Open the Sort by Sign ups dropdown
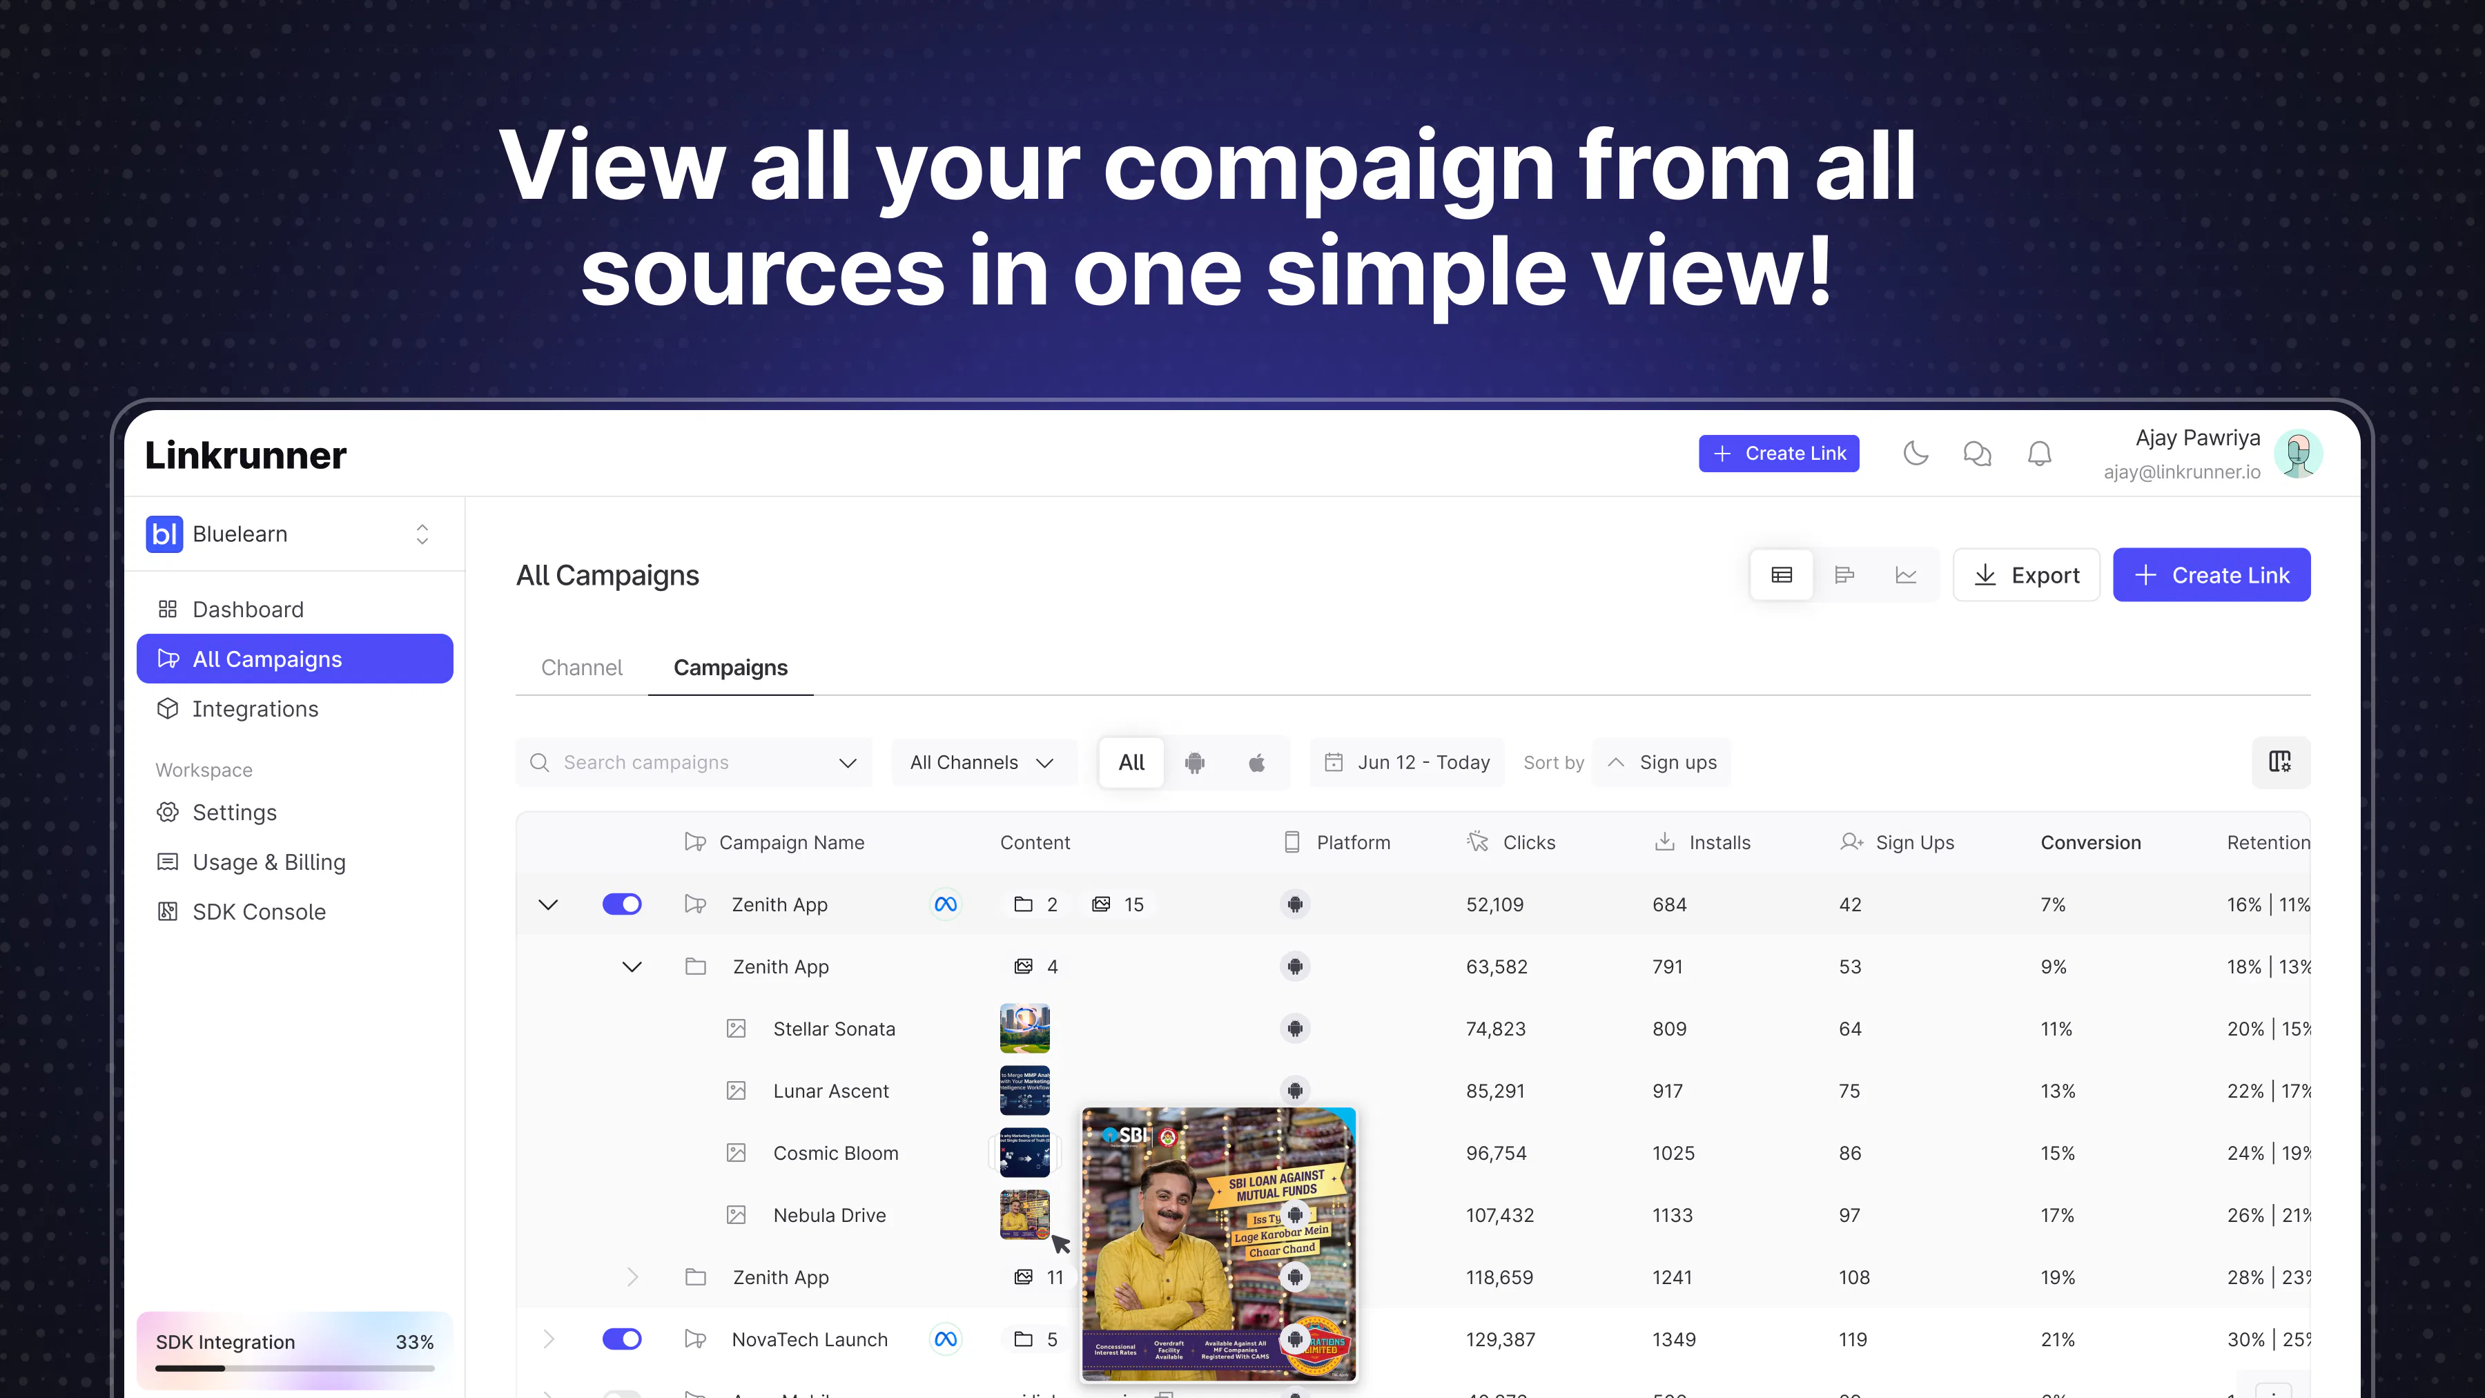Viewport: 2485px width, 1398px height. click(1661, 762)
